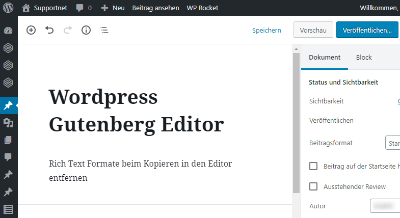Screen dimensions: 400x218
Task: Open the list-table sidebar icon
Action: [8, 209]
